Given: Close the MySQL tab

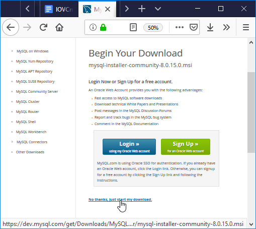Looking at the screenshot, I should pos(108,9).
